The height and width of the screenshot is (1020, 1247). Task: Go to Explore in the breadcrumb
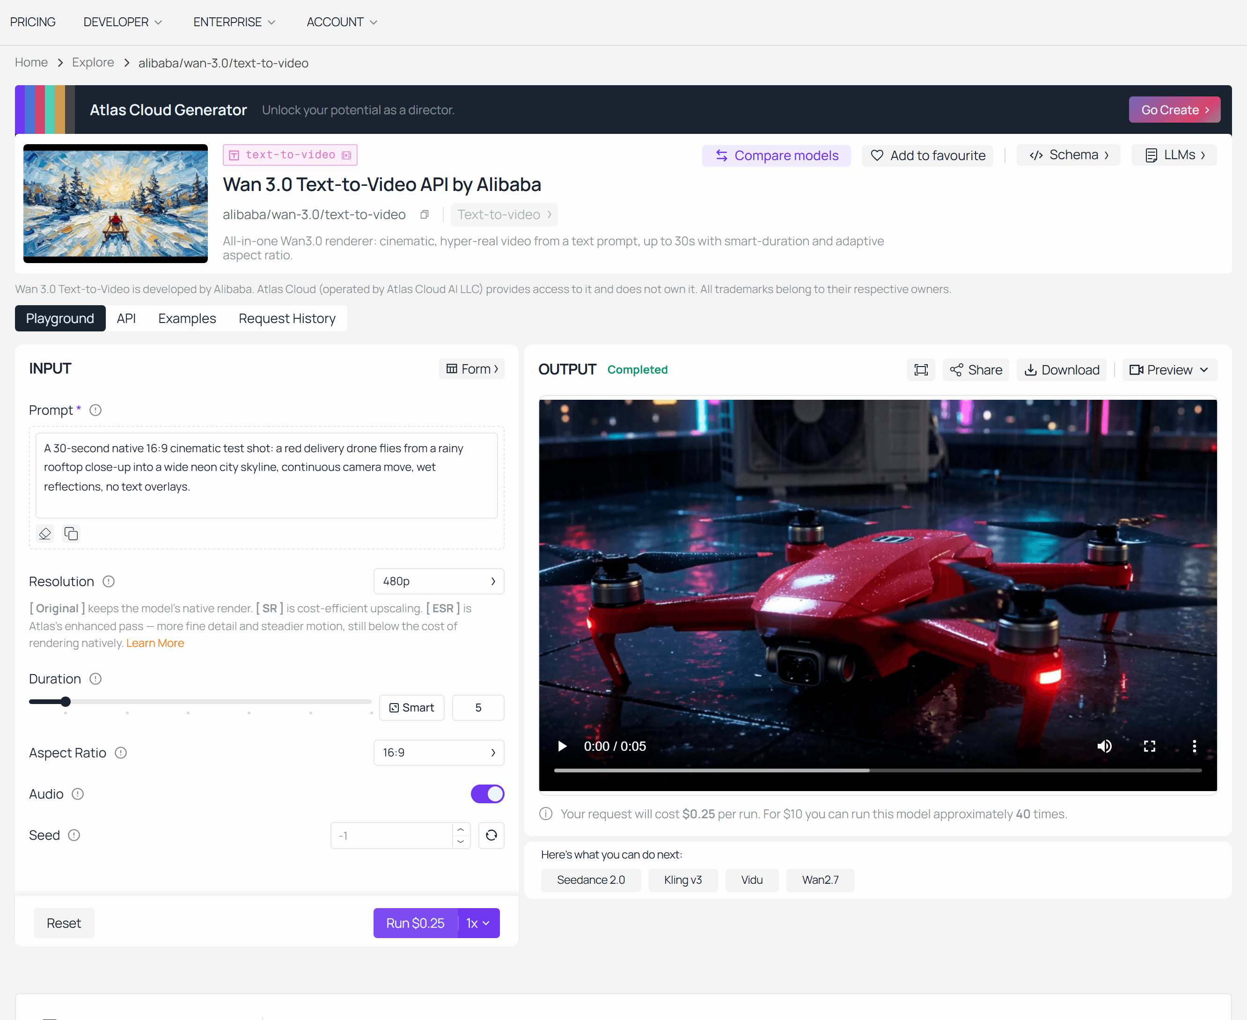[x=93, y=62]
